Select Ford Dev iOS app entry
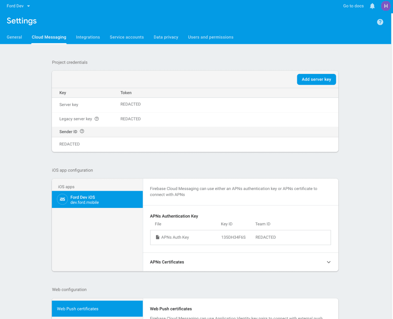Image resolution: width=393 pixels, height=319 pixels. [97, 199]
